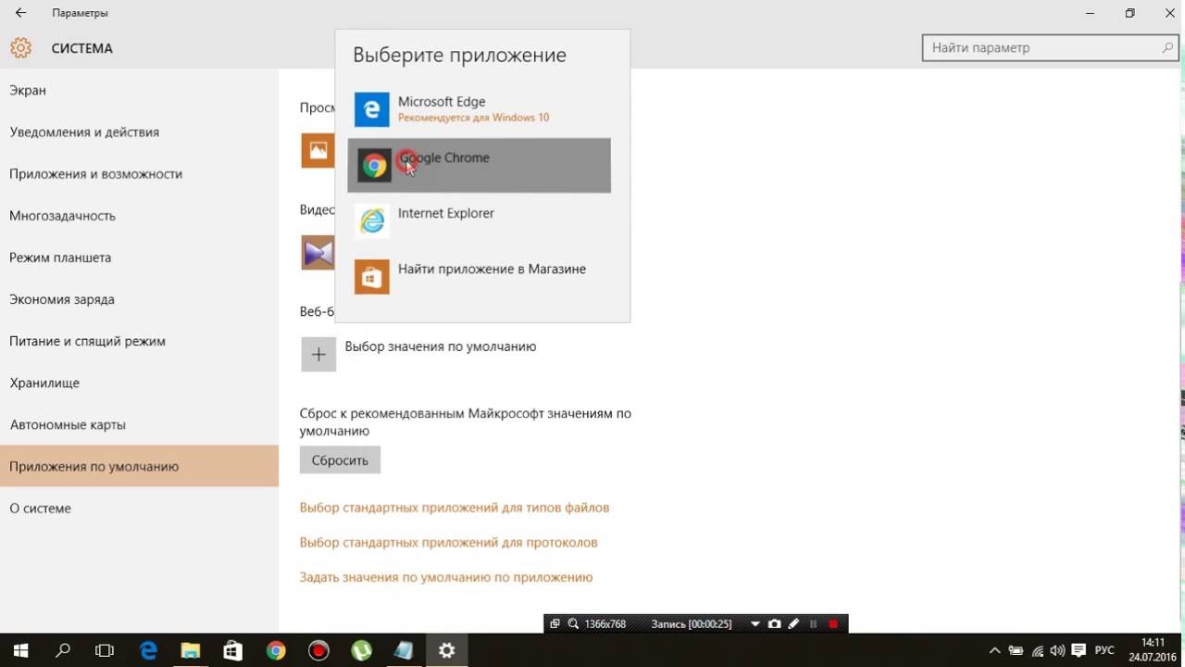Viewport: 1185px width, 667px height.
Task: Click the Microsoft Edge icon in picker
Action: [x=372, y=109]
